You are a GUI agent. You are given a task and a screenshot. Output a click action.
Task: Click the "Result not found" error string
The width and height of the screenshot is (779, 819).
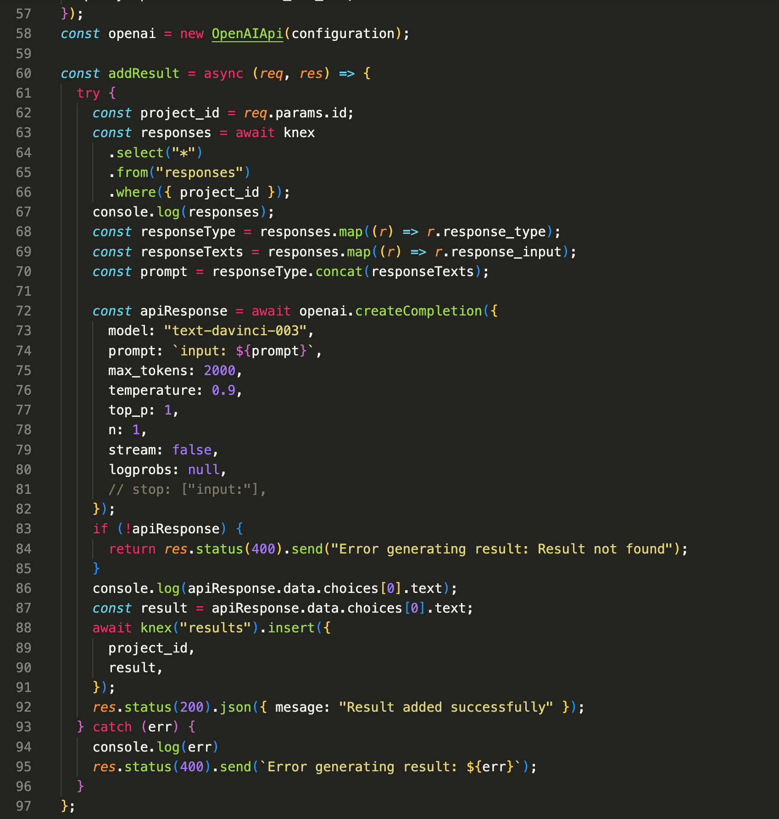pos(501,549)
